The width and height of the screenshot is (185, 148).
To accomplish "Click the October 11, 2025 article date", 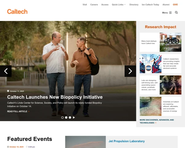I will 17,91.
